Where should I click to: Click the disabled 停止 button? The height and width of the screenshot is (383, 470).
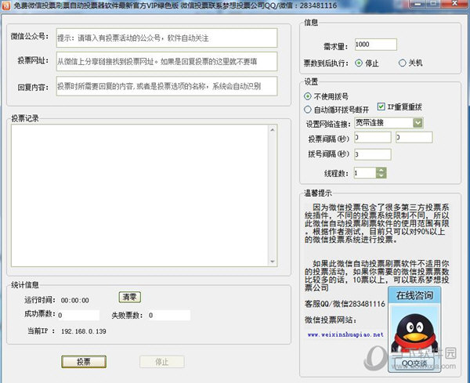pyautogui.click(x=162, y=362)
